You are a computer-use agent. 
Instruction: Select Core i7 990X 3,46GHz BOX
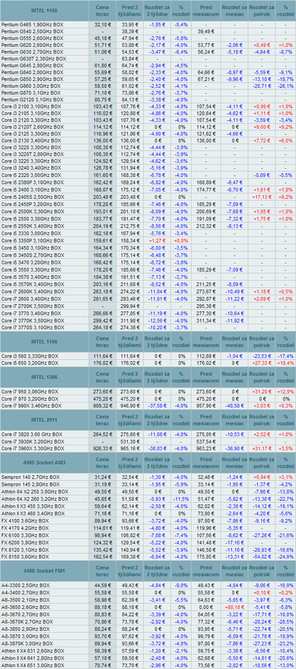[x=31, y=406]
